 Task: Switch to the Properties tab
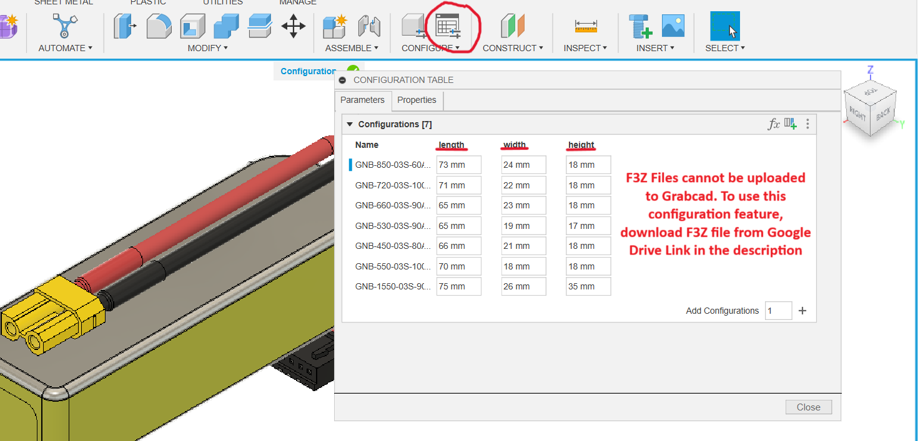click(x=417, y=100)
